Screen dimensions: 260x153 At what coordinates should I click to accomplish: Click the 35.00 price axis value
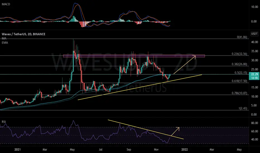coord(254,51)
